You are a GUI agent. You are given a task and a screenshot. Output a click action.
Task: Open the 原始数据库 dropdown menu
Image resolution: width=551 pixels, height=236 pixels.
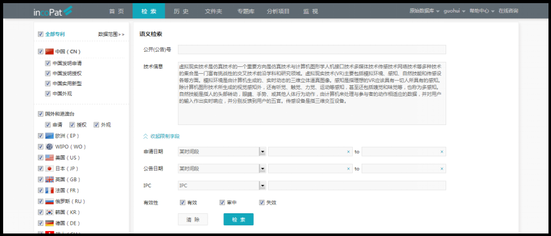pyautogui.click(x=425, y=11)
